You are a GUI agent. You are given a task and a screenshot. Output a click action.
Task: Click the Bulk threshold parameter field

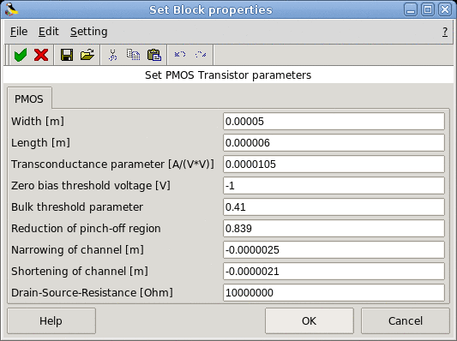(x=334, y=207)
